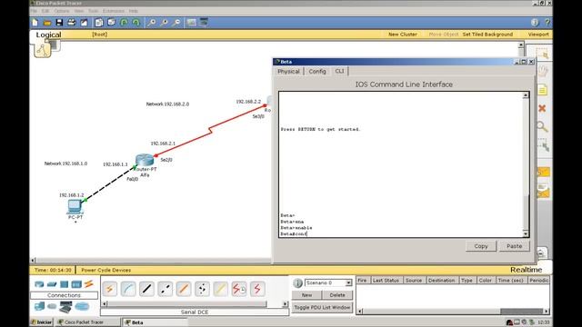The width and height of the screenshot is (582, 327).
Task: Pick the Copper Cross-Over dashed cable icon
Action: (166, 289)
